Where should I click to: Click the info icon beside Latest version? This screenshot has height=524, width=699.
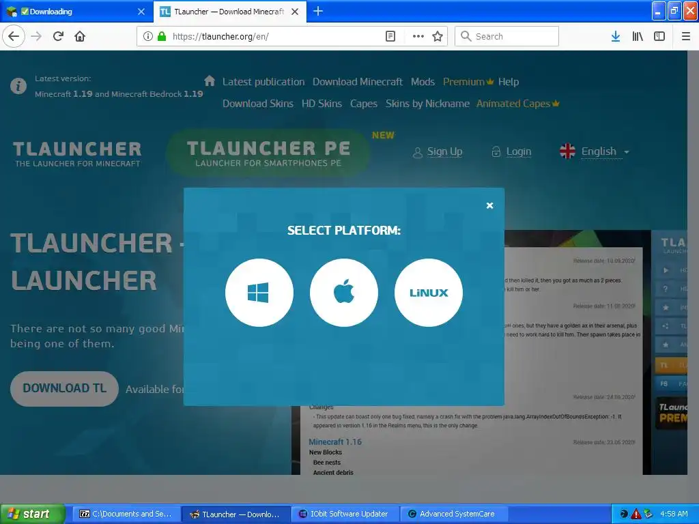[x=18, y=85]
